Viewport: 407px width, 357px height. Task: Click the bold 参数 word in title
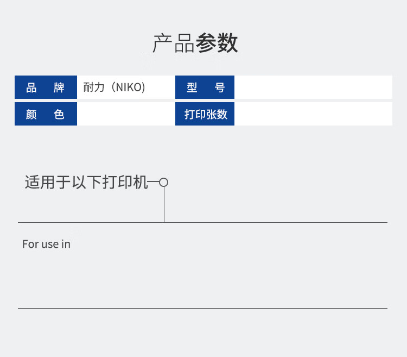[x=217, y=44]
